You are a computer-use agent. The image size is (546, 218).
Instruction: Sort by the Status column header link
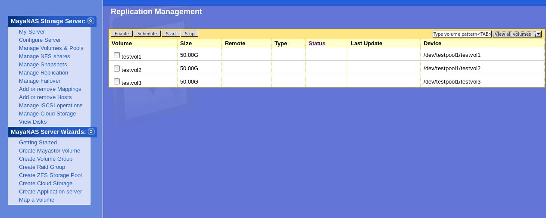point(317,43)
